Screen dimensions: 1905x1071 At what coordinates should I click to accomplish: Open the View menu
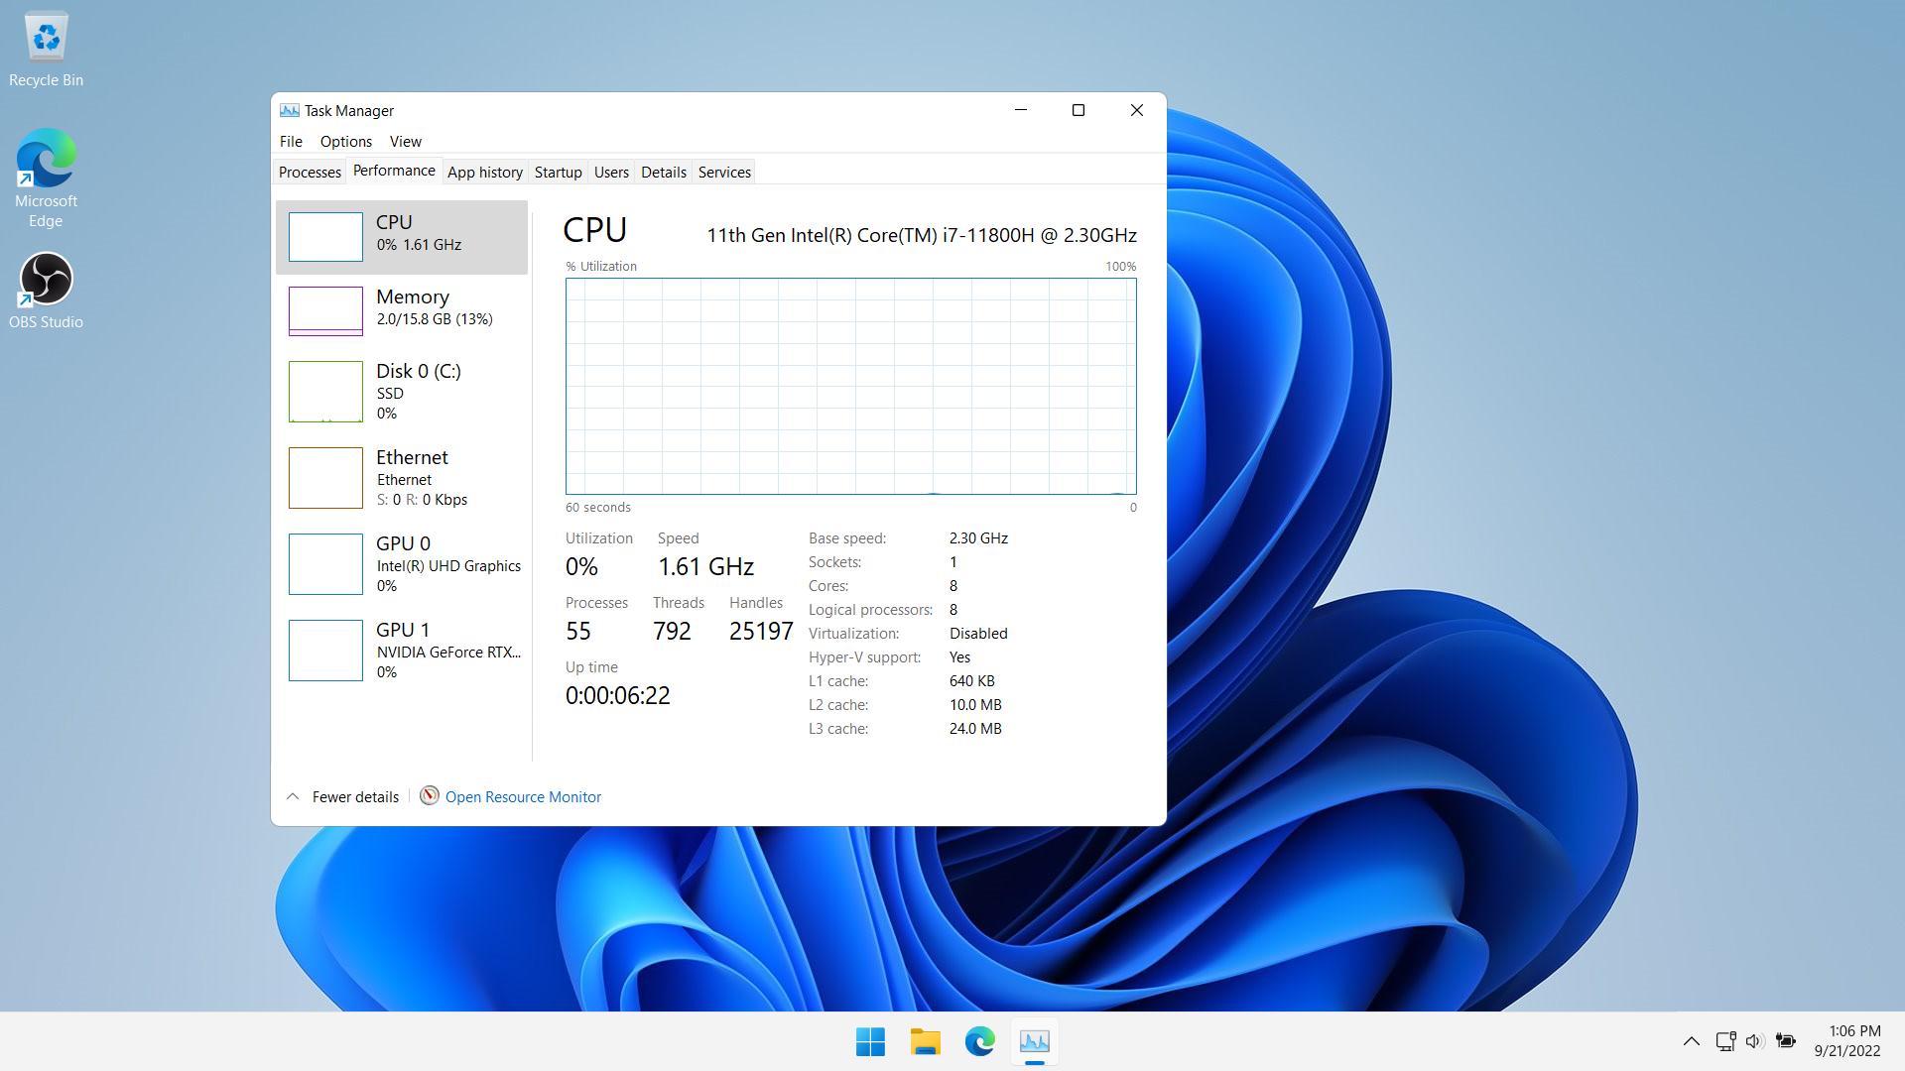pos(405,142)
